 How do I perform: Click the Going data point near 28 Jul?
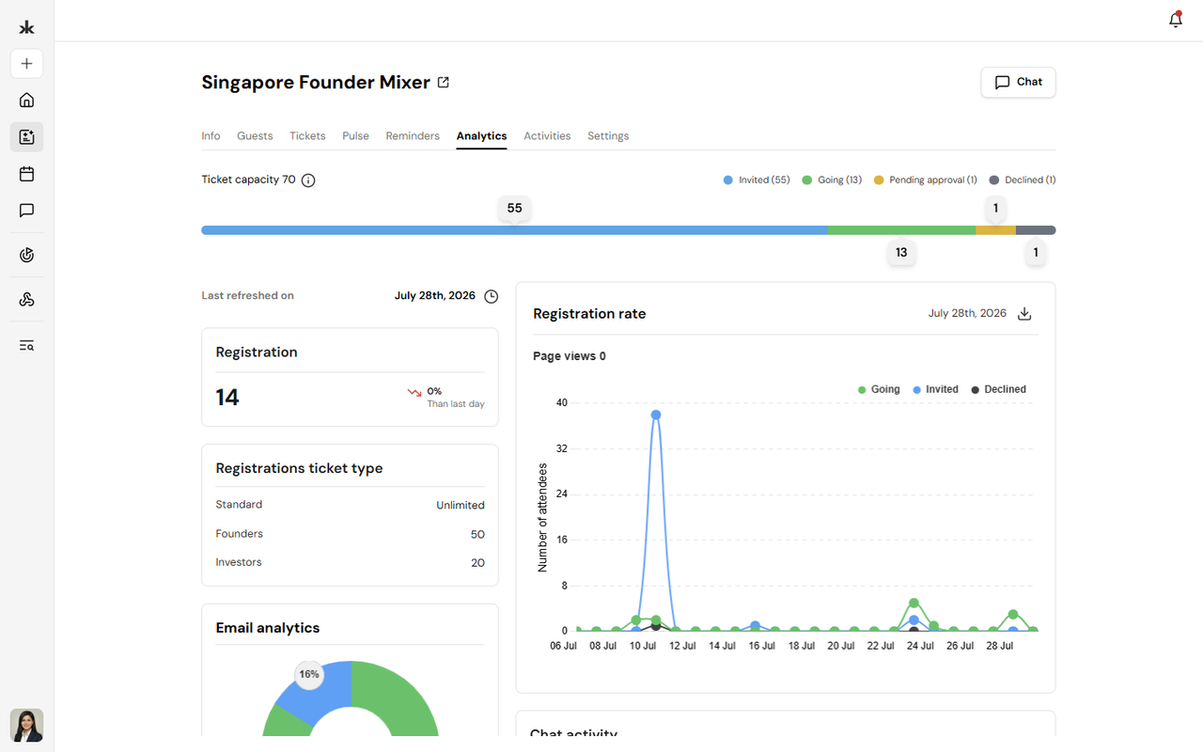tap(1013, 615)
